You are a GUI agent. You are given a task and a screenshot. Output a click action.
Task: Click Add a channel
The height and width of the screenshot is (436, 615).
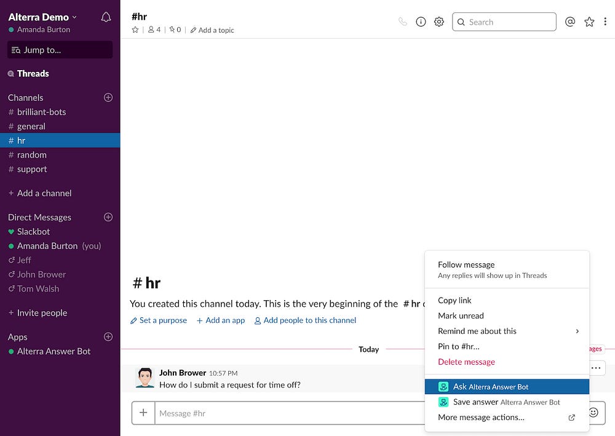coord(40,193)
